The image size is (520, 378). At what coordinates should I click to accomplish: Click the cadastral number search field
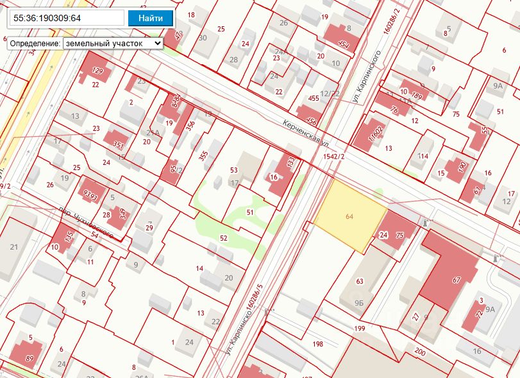pyautogui.click(x=67, y=18)
